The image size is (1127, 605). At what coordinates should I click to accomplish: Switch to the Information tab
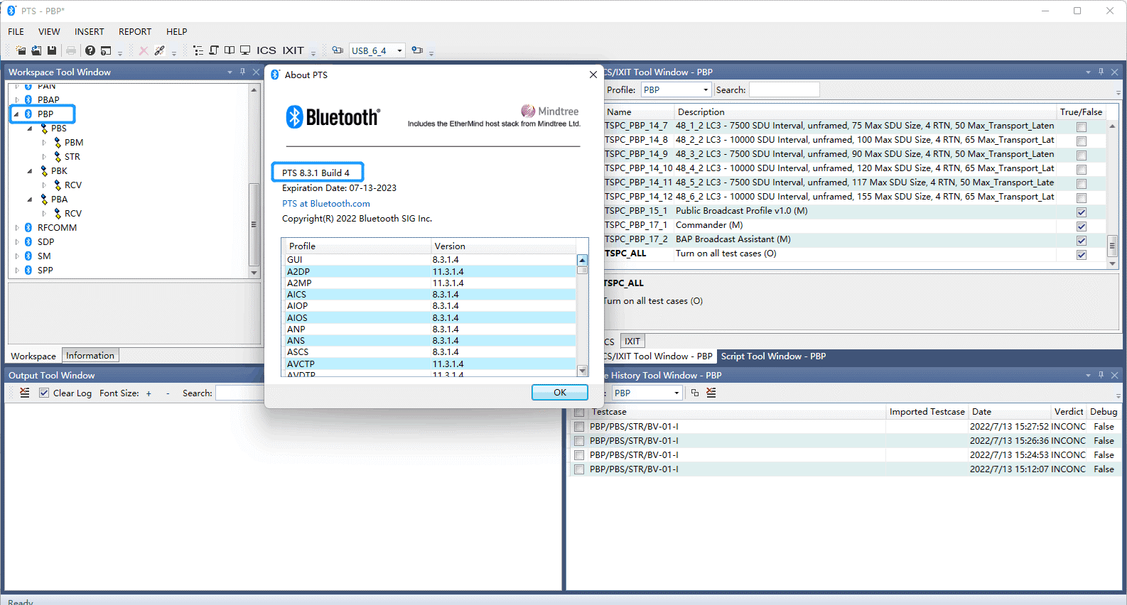pos(90,356)
